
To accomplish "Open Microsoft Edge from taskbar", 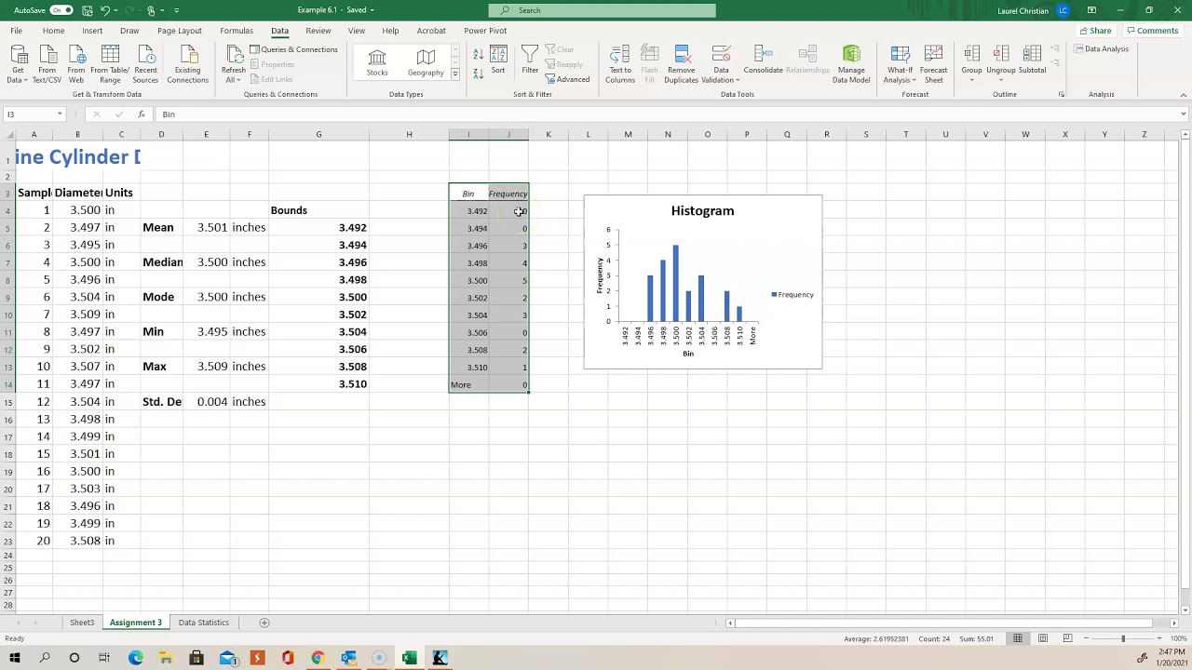I will [136, 658].
